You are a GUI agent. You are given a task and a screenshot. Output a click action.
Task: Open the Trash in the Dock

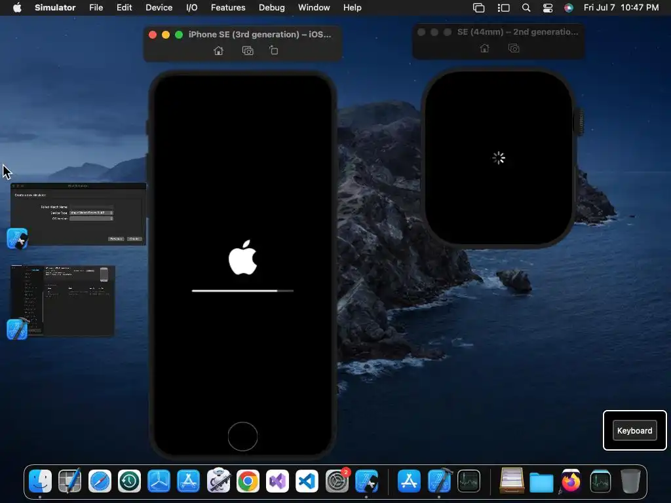(x=630, y=481)
